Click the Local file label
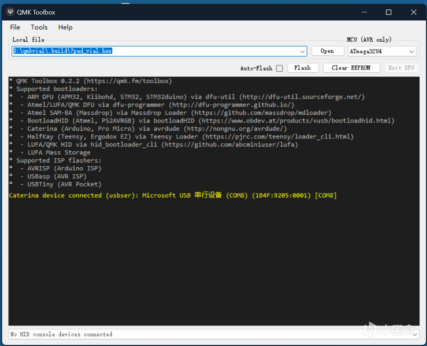Image resolution: width=427 pixels, height=346 pixels. [x=28, y=40]
